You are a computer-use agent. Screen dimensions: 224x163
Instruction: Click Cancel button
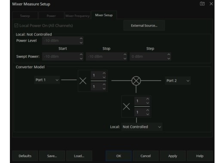pyautogui.click(x=146, y=156)
